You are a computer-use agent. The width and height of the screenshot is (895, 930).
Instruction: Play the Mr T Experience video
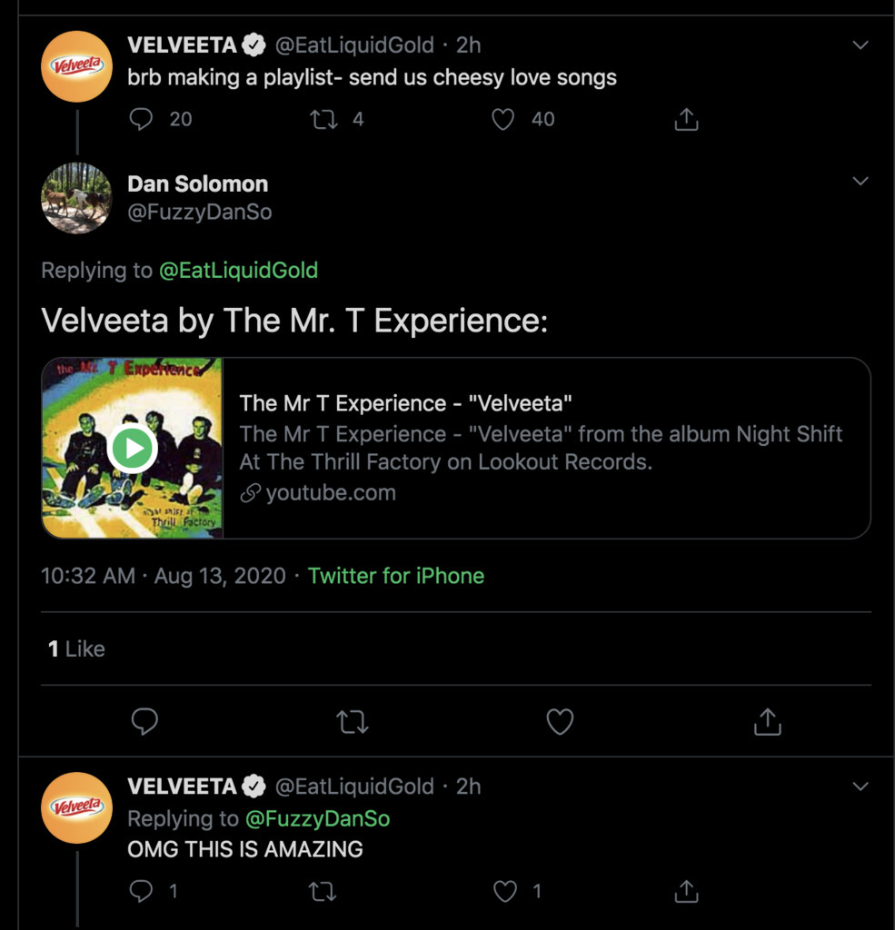coord(133,448)
